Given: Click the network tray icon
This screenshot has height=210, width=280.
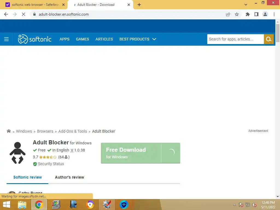Looking at the screenshot, I should (248, 205).
